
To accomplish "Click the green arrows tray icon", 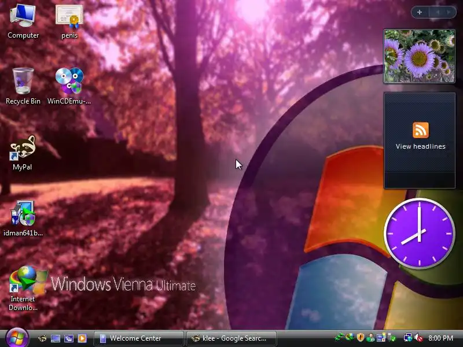I will [x=339, y=337].
